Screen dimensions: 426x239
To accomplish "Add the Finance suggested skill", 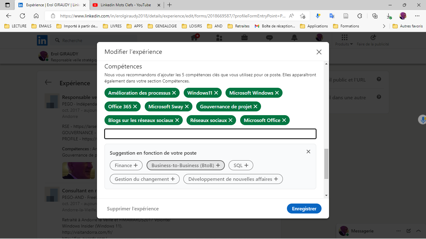I will click(126, 165).
